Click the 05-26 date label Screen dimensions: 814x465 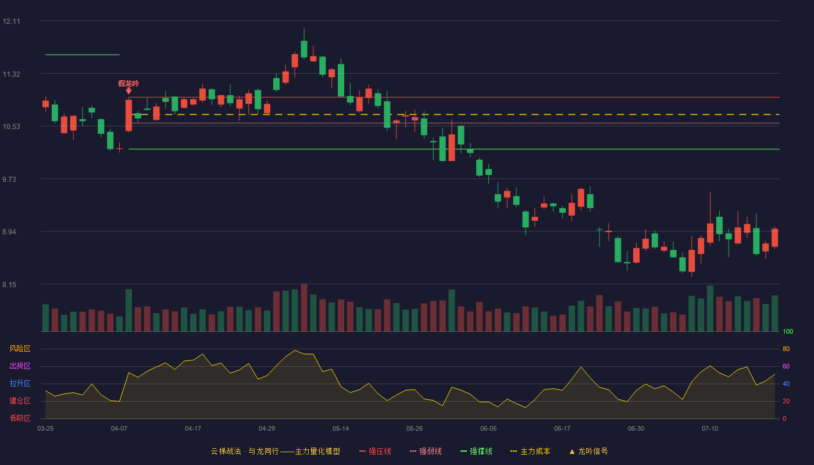pyautogui.click(x=415, y=428)
